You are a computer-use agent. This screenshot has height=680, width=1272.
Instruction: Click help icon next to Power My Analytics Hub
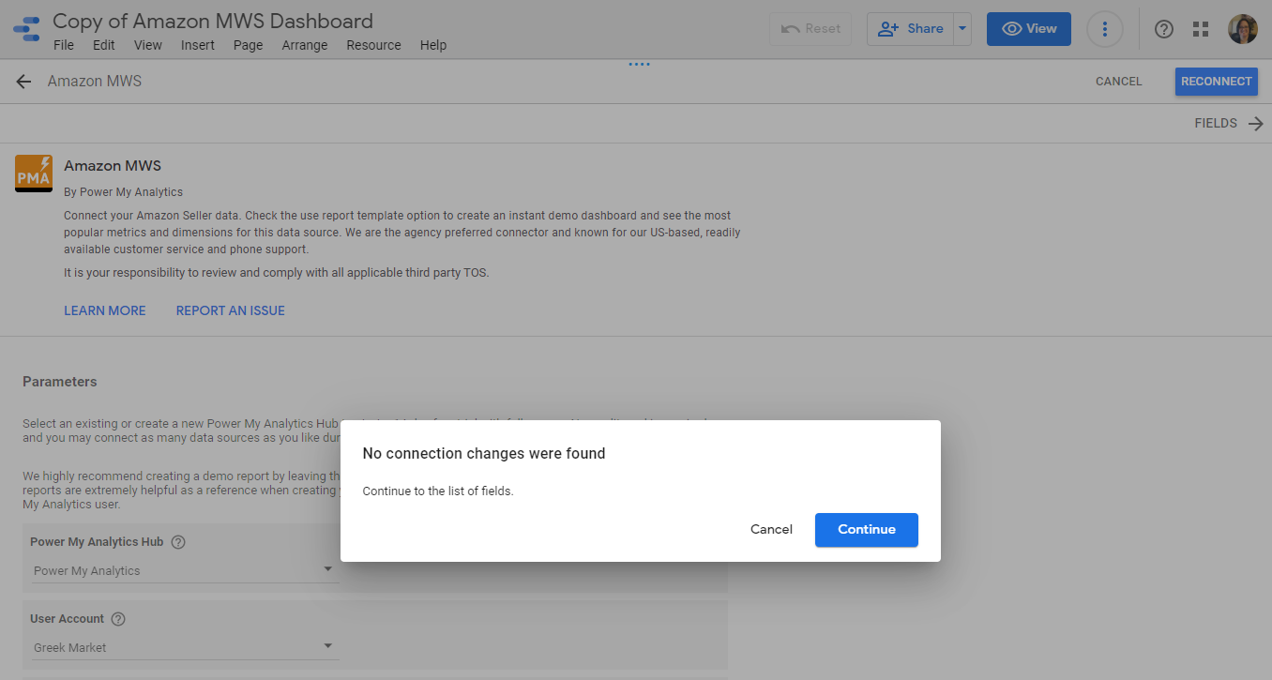[x=178, y=542]
